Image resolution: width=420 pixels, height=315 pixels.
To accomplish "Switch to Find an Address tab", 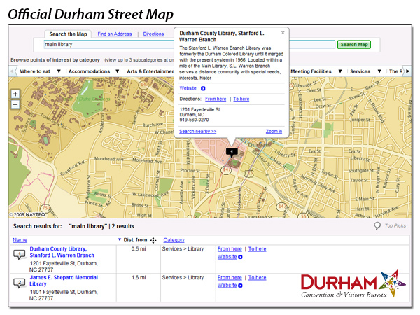I will tap(115, 34).
